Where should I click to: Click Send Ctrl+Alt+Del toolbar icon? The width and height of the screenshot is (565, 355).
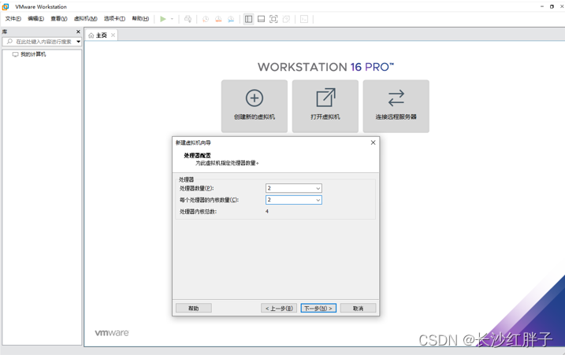(x=188, y=19)
